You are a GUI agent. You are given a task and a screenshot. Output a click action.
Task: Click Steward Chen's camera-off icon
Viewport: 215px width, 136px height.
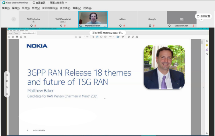click(x=182, y=19)
